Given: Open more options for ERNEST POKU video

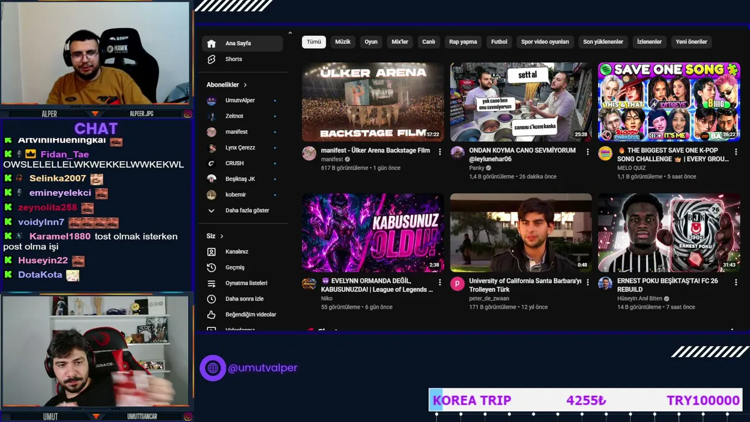Looking at the screenshot, I should coord(735,282).
